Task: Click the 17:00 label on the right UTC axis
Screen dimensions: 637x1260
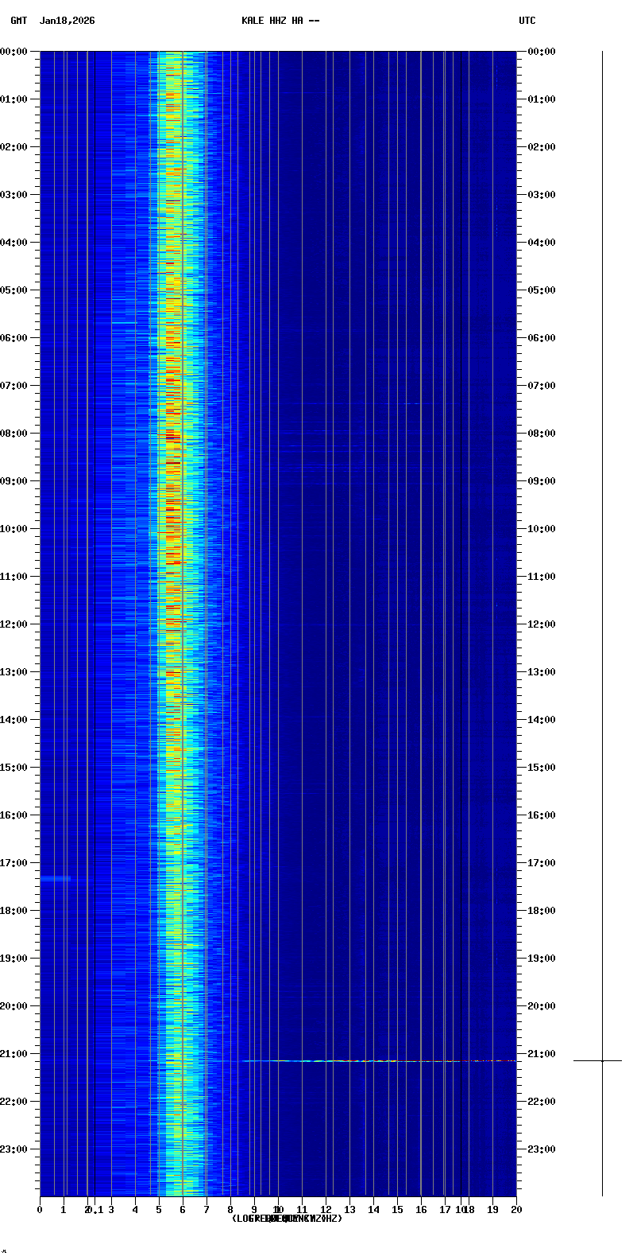Action: tap(541, 863)
